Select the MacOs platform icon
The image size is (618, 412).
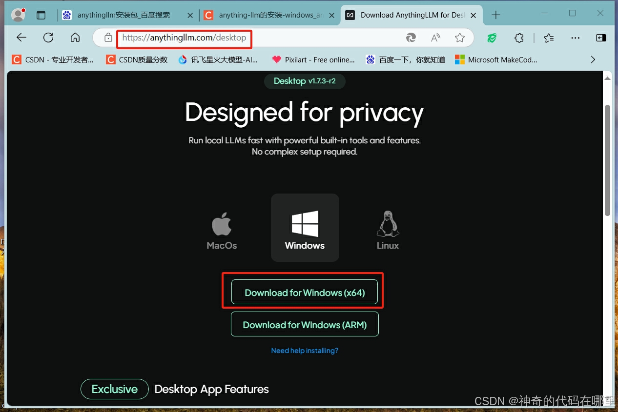222,231
